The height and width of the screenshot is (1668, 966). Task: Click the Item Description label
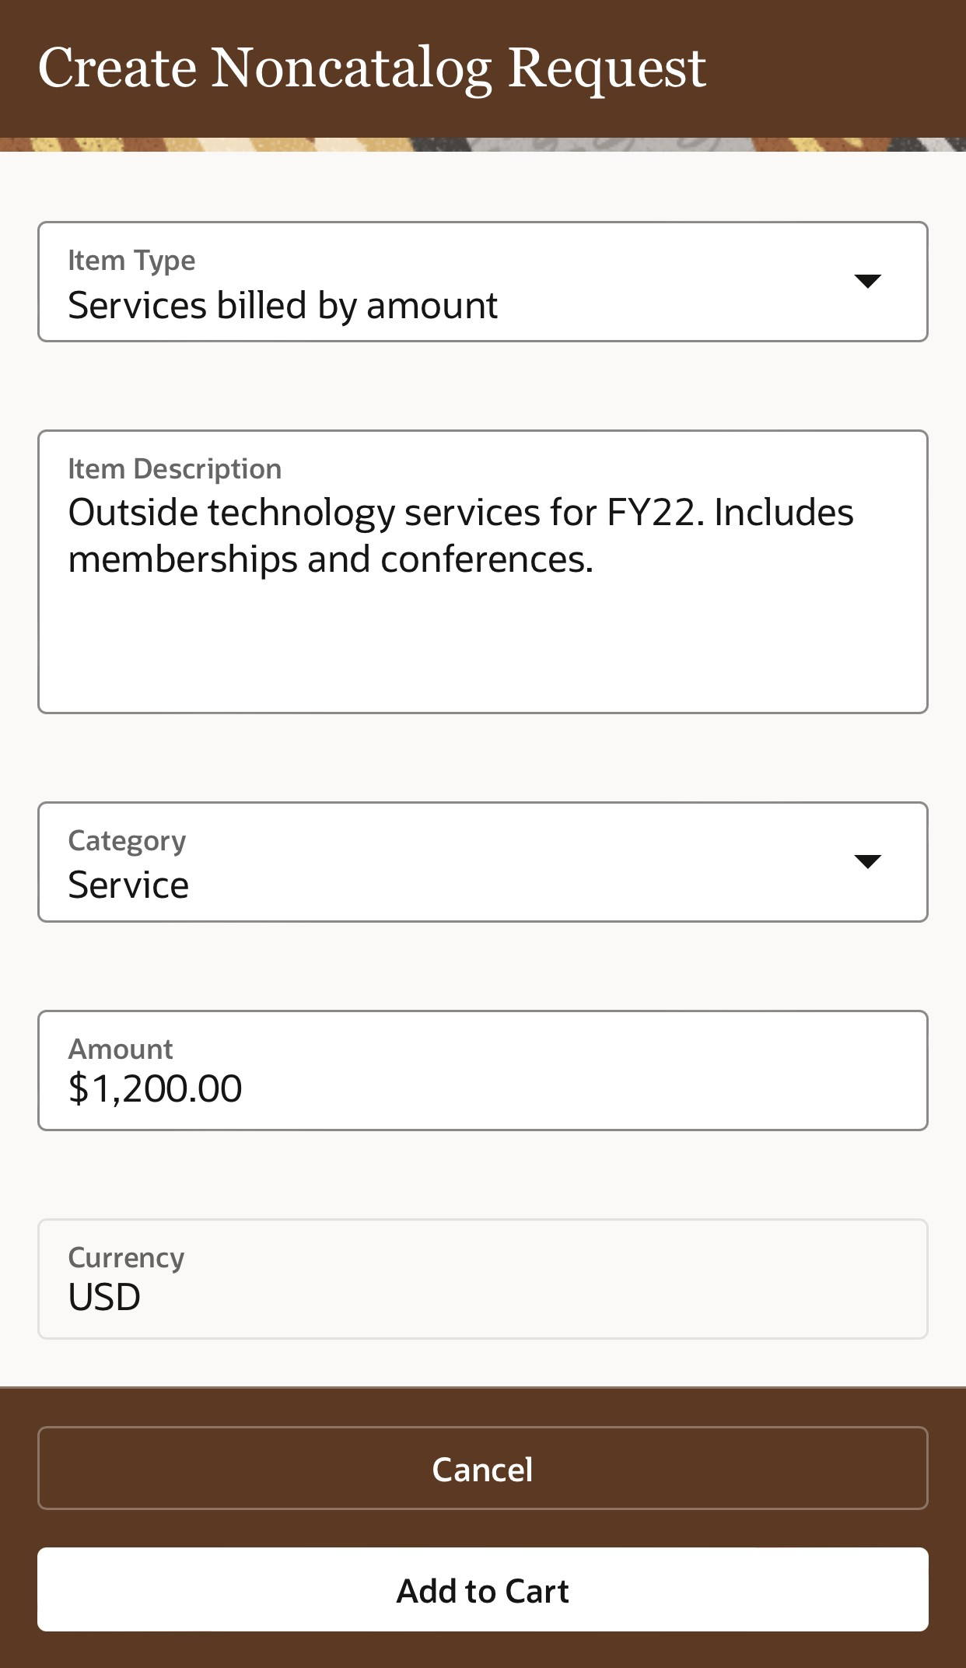[174, 469]
